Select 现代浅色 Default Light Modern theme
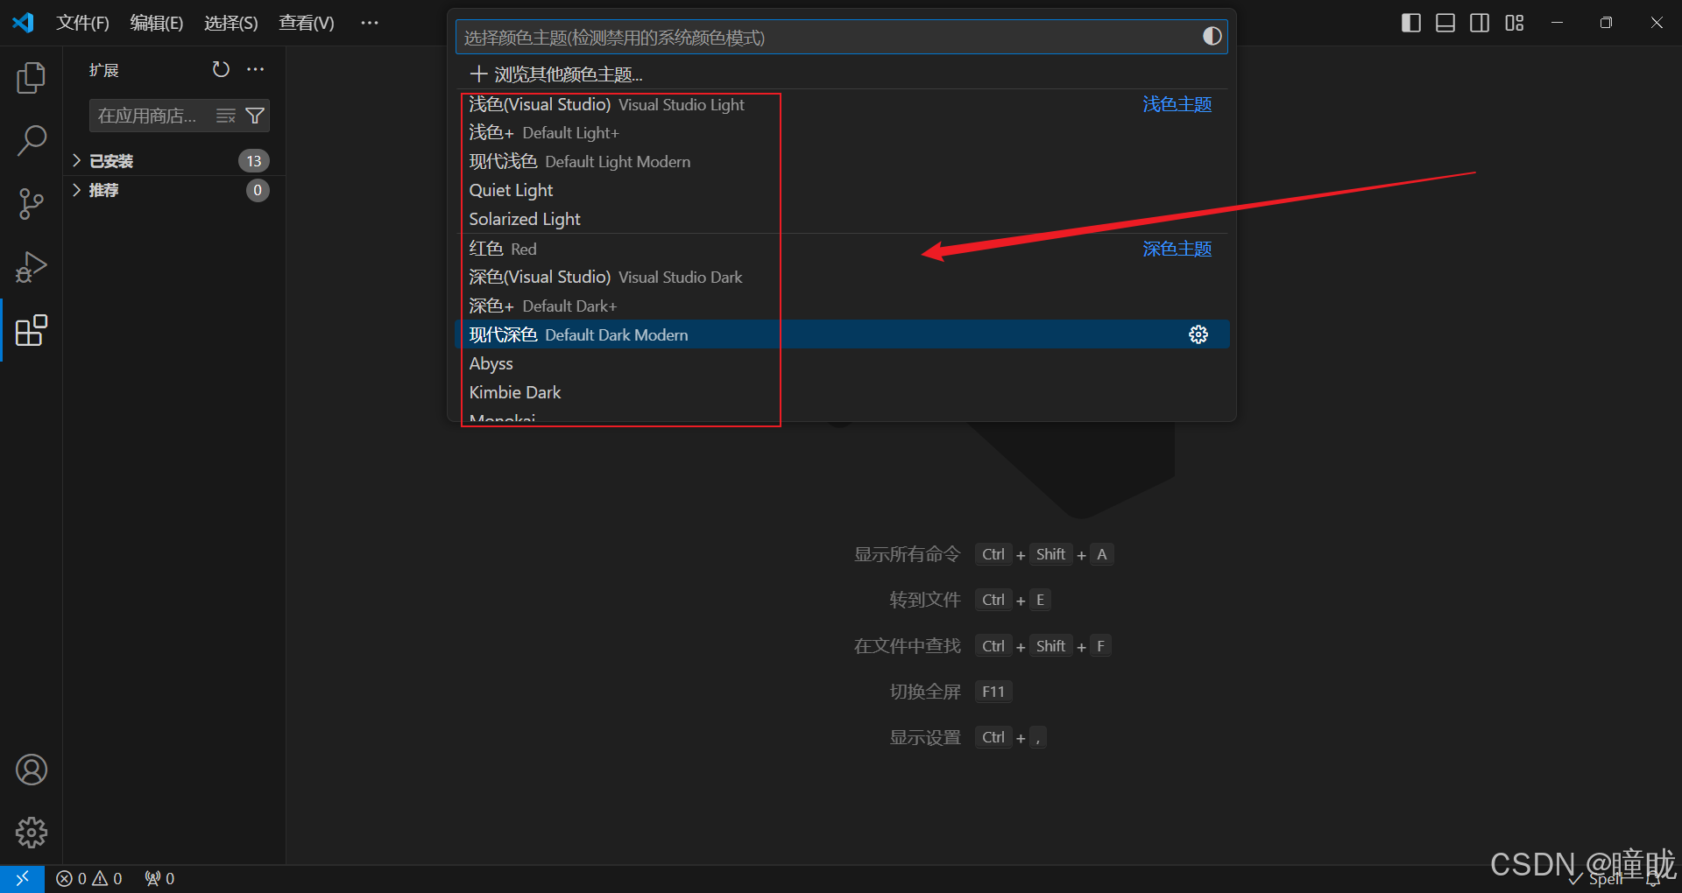Viewport: 1682px width, 893px height. pos(841,161)
